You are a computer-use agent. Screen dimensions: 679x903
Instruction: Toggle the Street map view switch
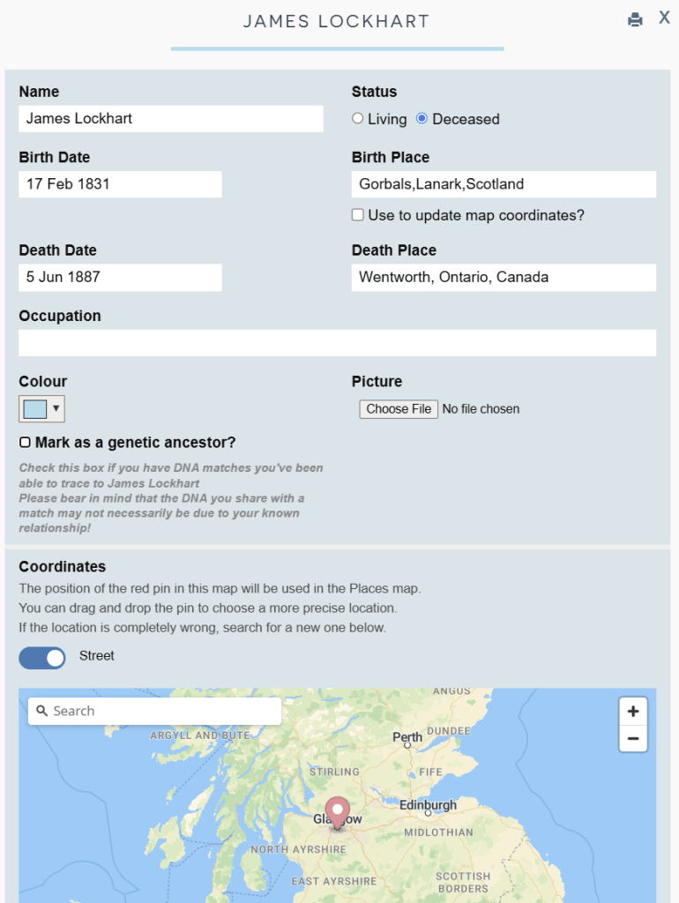[x=42, y=657]
